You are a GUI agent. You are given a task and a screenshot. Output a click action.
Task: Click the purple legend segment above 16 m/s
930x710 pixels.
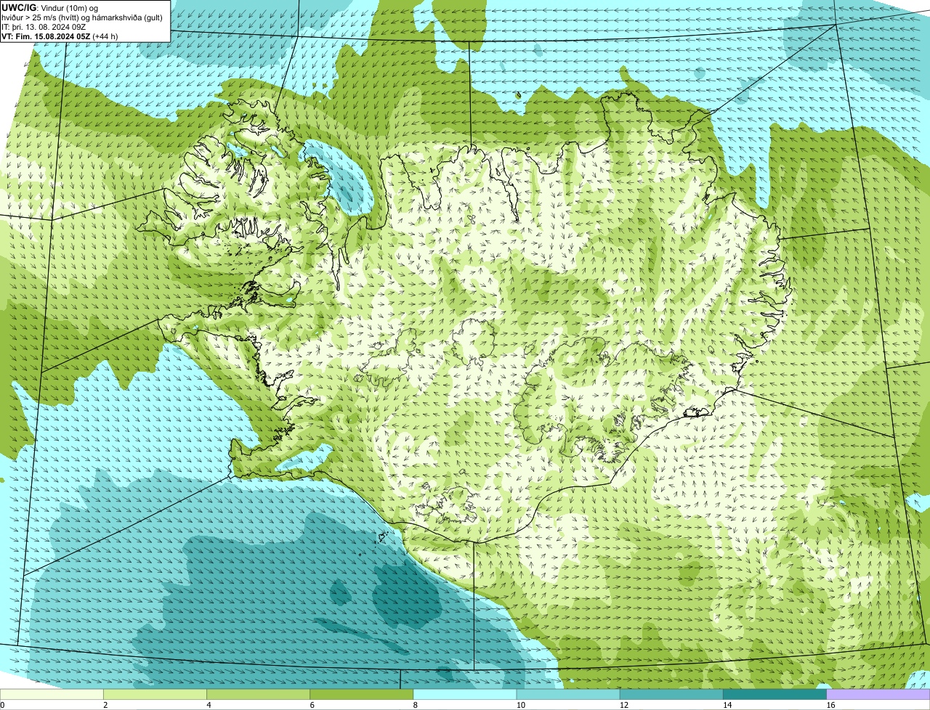pos(878,694)
